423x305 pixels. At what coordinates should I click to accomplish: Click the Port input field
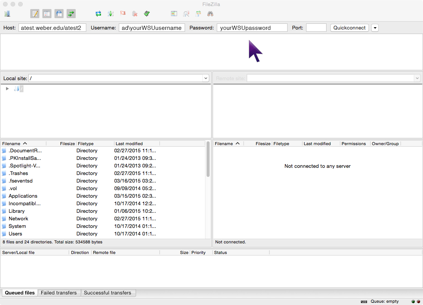pyautogui.click(x=316, y=28)
